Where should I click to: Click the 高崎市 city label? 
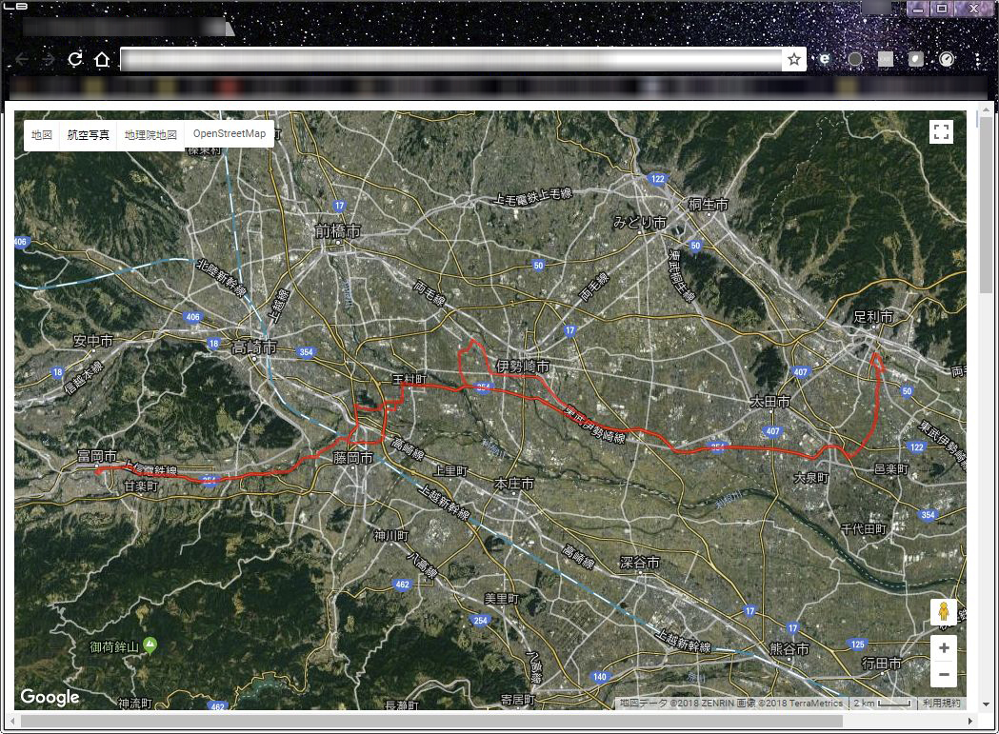tap(254, 347)
